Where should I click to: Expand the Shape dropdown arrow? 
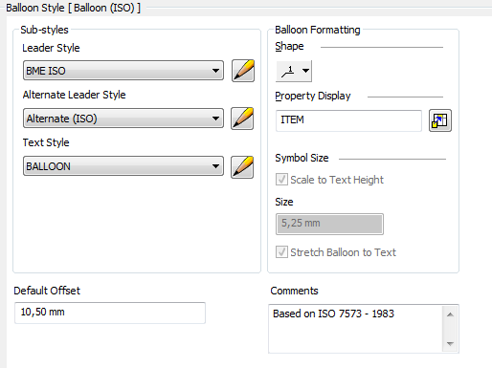[305, 71]
